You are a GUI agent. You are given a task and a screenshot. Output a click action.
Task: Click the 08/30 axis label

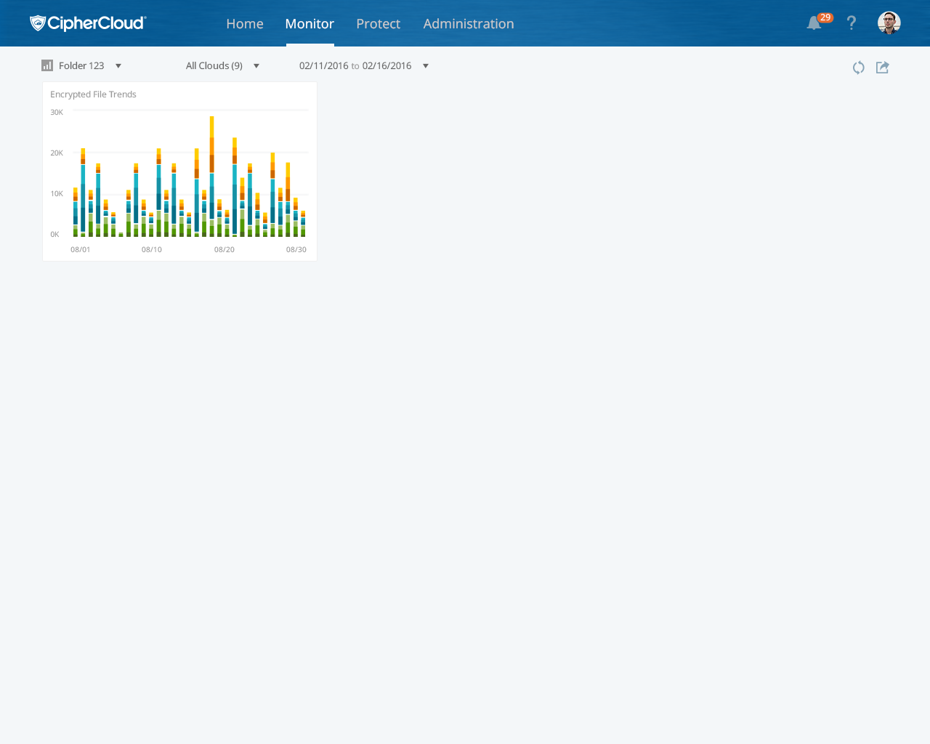point(296,249)
